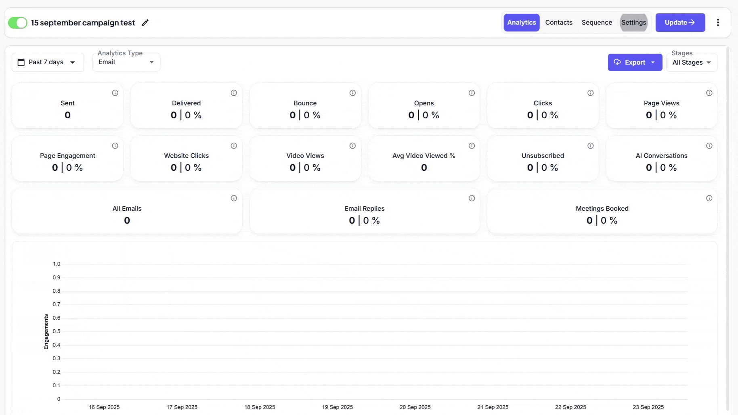Screen dimensions: 738x415
Task: Show info for Page Views metric
Action: tap(709, 93)
